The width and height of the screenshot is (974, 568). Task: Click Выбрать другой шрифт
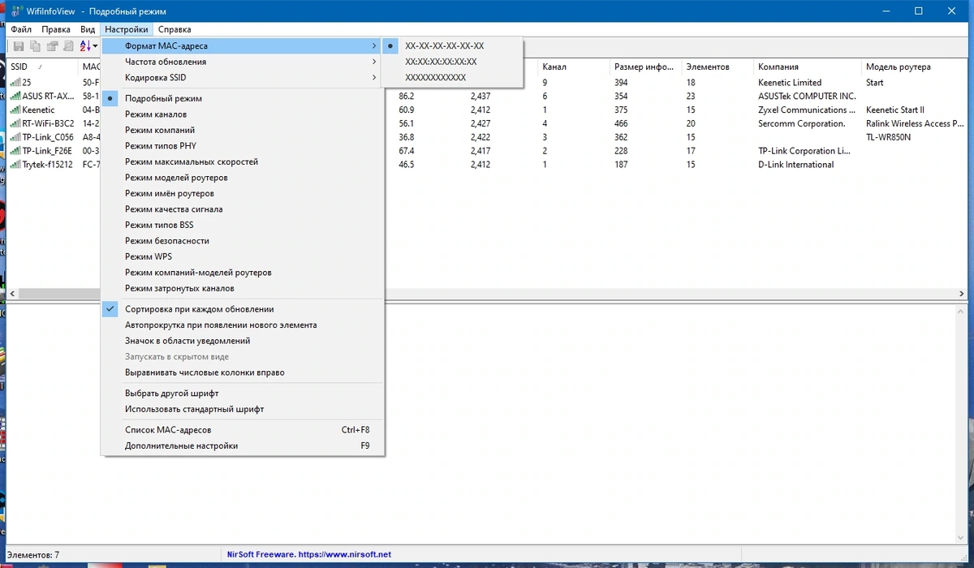pos(243,394)
